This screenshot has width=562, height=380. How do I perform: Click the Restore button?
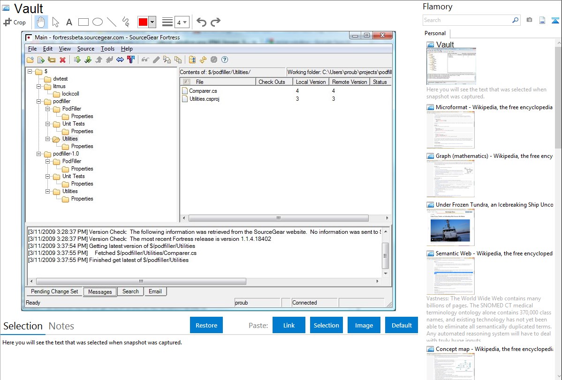tap(206, 325)
